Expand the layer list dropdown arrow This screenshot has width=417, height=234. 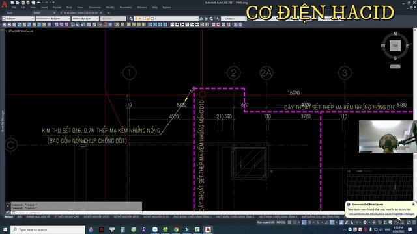(197, 19)
